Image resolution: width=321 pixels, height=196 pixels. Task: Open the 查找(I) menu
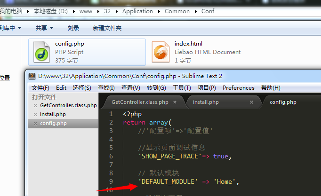point(106,88)
